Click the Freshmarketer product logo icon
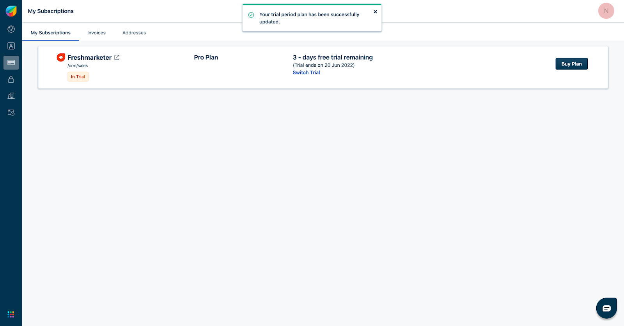 coord(61,57)
